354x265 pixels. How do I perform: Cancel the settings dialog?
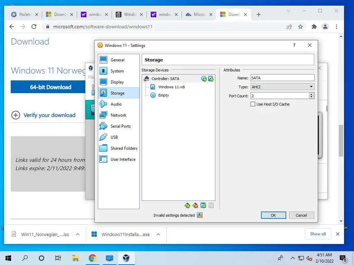pyautogui.click(x=301, y=215)
